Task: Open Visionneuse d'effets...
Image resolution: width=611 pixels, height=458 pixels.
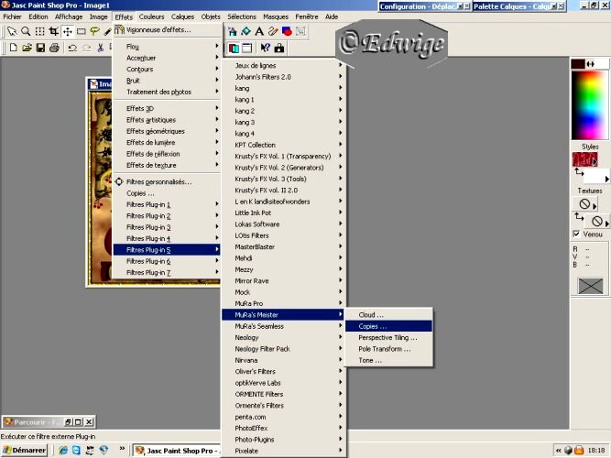Action: pos(167,30)
